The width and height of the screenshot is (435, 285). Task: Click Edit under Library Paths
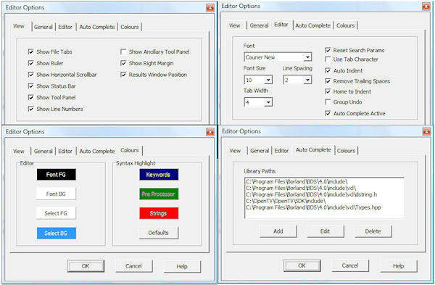[326, 231]
